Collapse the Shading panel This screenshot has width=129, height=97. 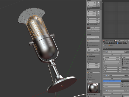click(x=88, y=77)
